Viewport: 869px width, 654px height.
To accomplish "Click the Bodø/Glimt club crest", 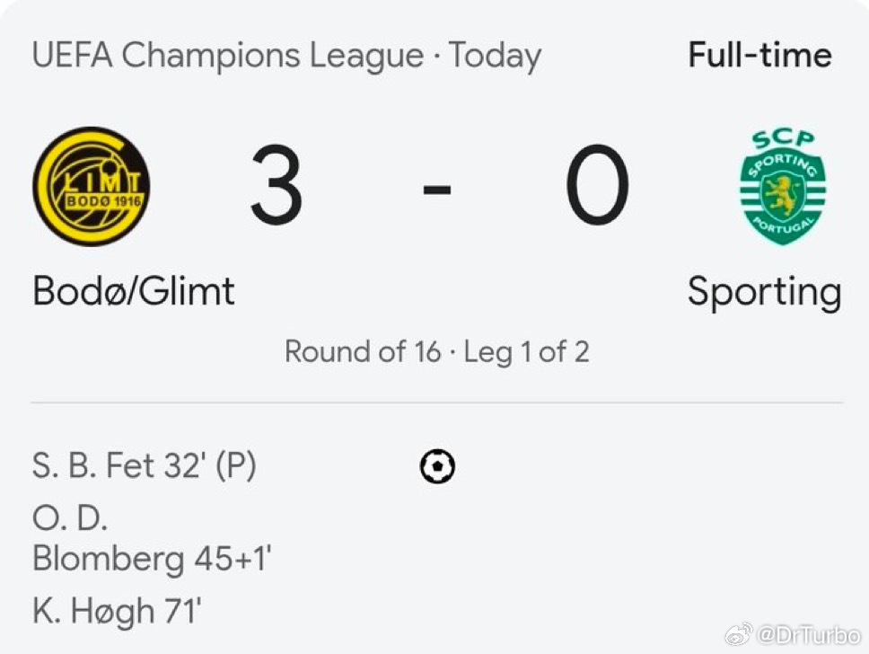I will pos(92,187).
